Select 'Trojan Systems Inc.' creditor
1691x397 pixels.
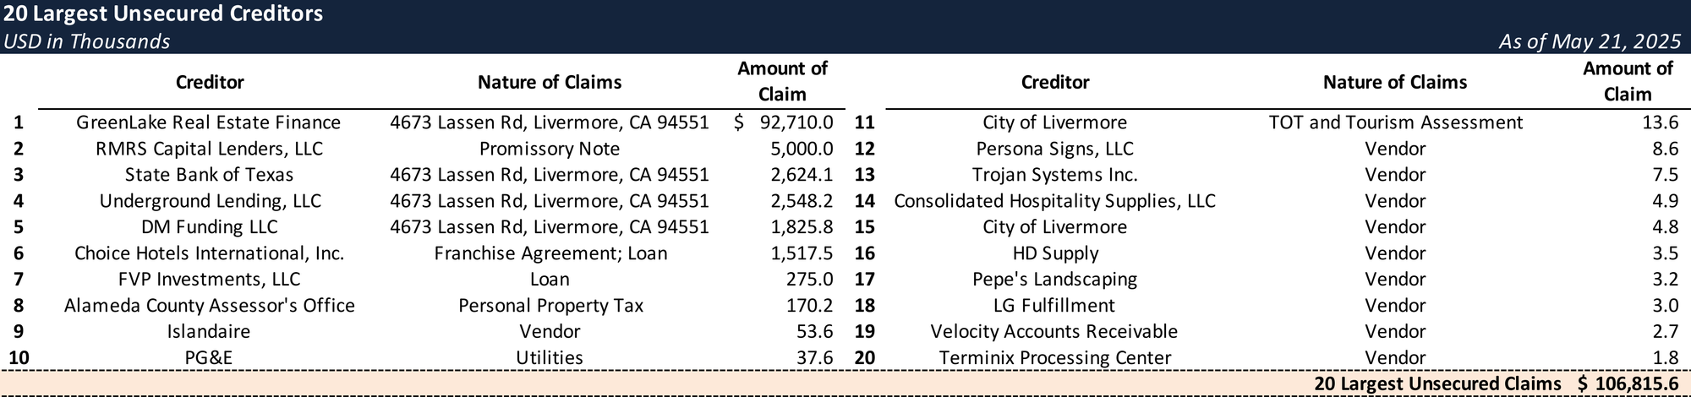point(1055,175)
